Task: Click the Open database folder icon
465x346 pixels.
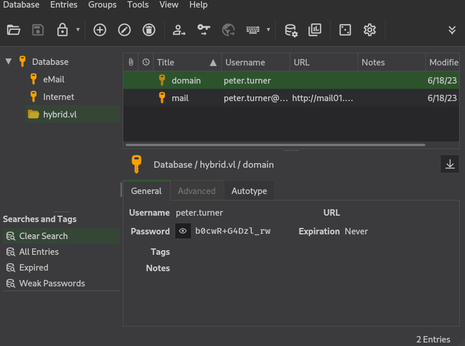Action: pos(13,30)
